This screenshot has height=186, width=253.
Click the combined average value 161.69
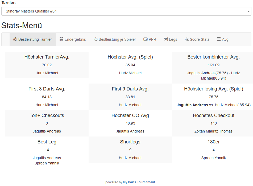pyautogui.click(x=214, y=65)
